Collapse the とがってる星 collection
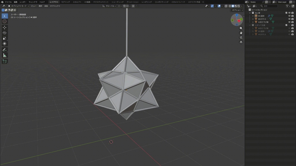Viewport: 296px width, 166px height. pyautogui.click(x=250, y=25)
